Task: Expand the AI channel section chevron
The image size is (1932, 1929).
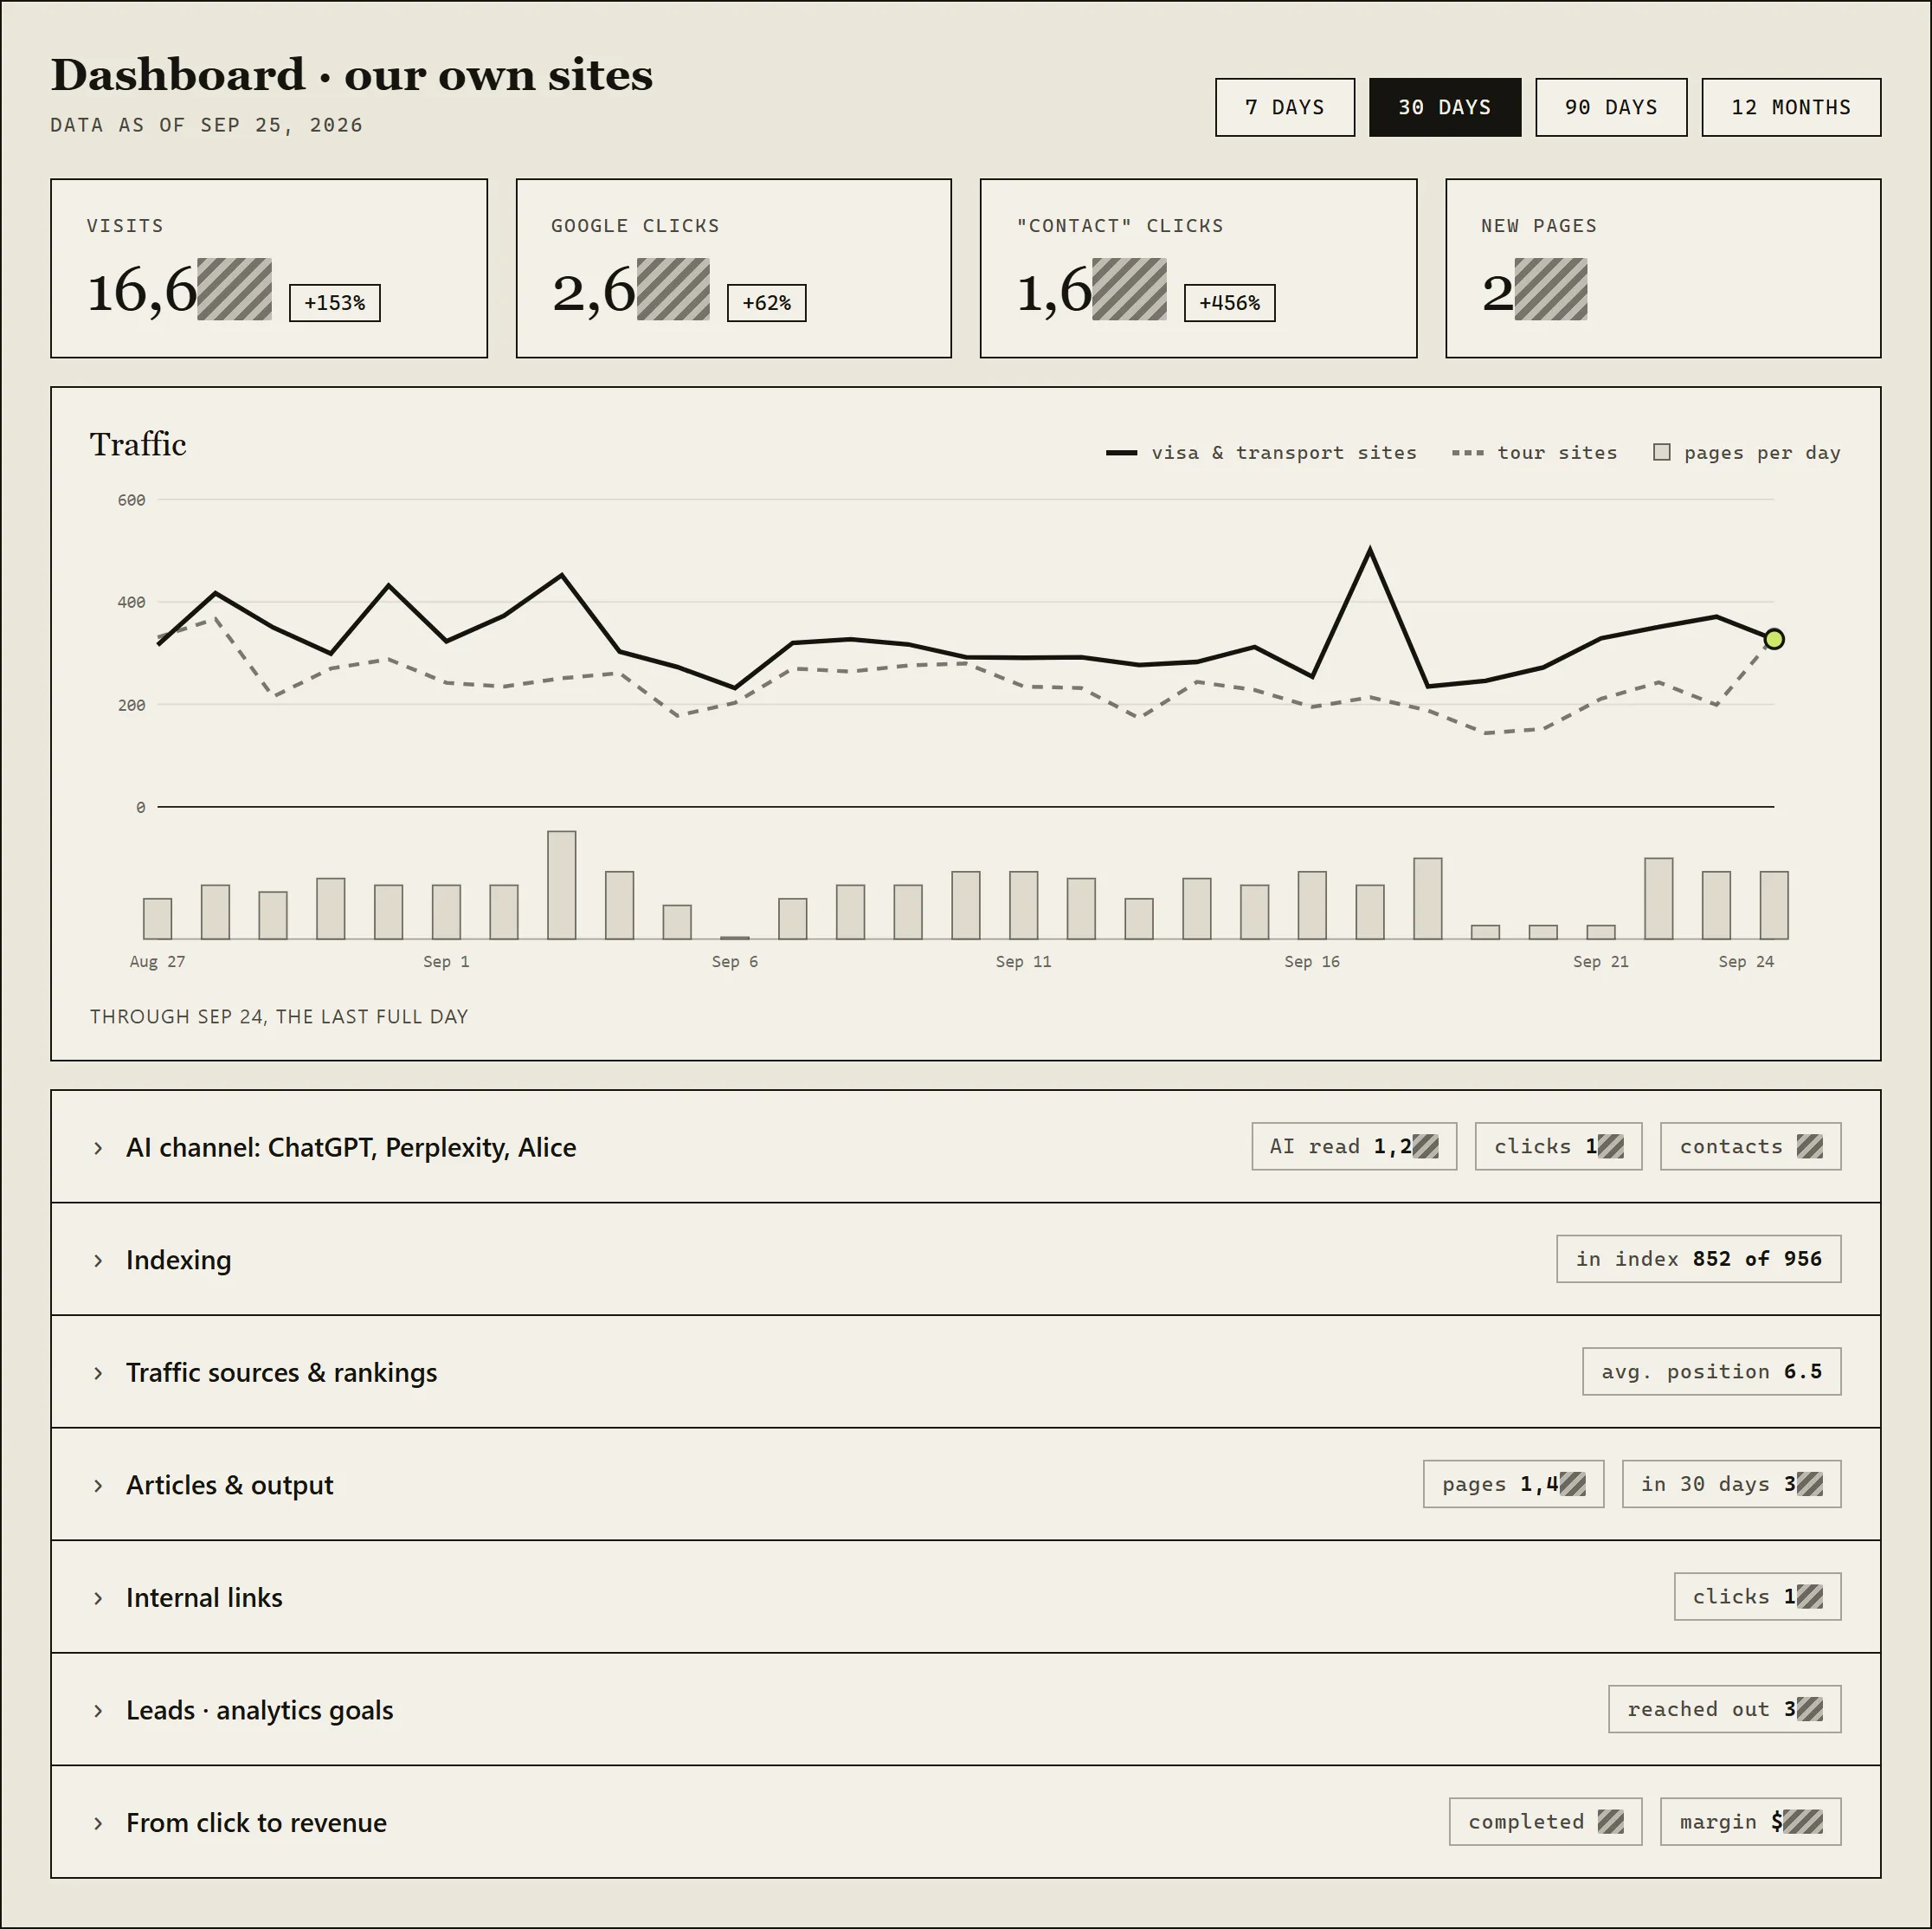Action: [x=98, y=1147]
